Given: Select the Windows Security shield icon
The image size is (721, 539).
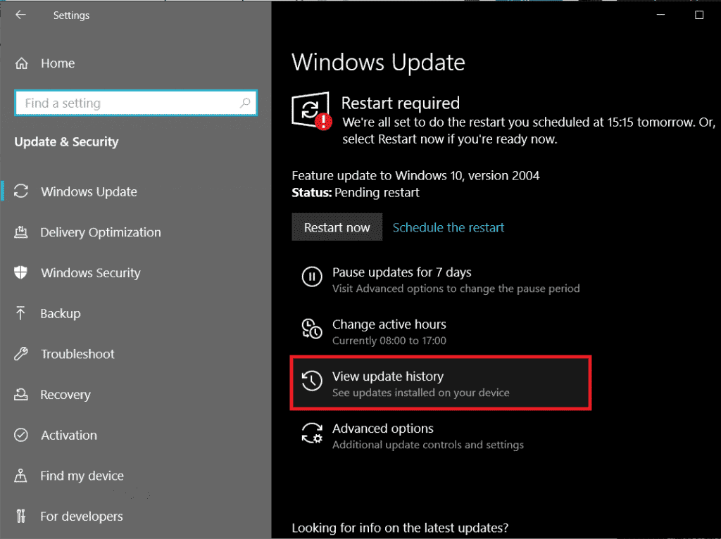Looking at the screenshot, I should point(22,273).
